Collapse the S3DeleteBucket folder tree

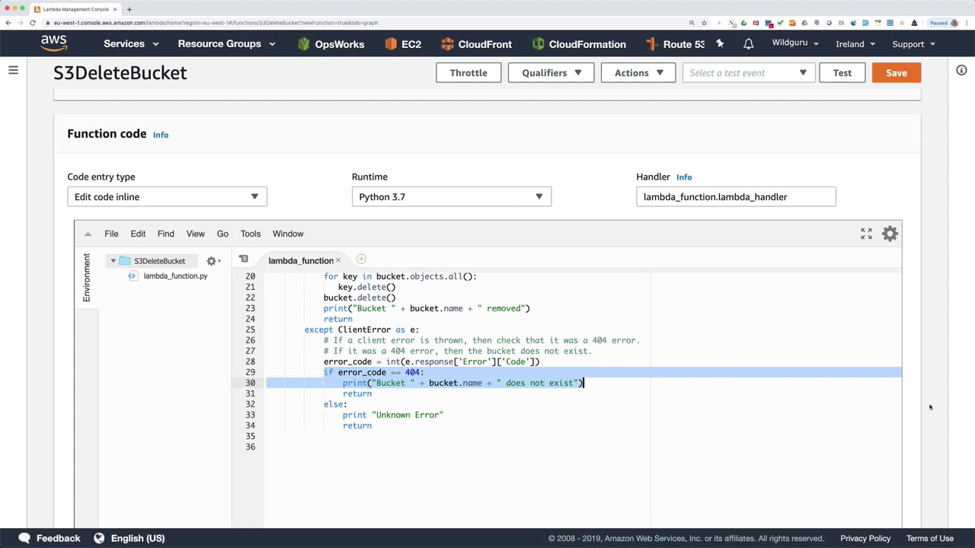tap(113, 261)
